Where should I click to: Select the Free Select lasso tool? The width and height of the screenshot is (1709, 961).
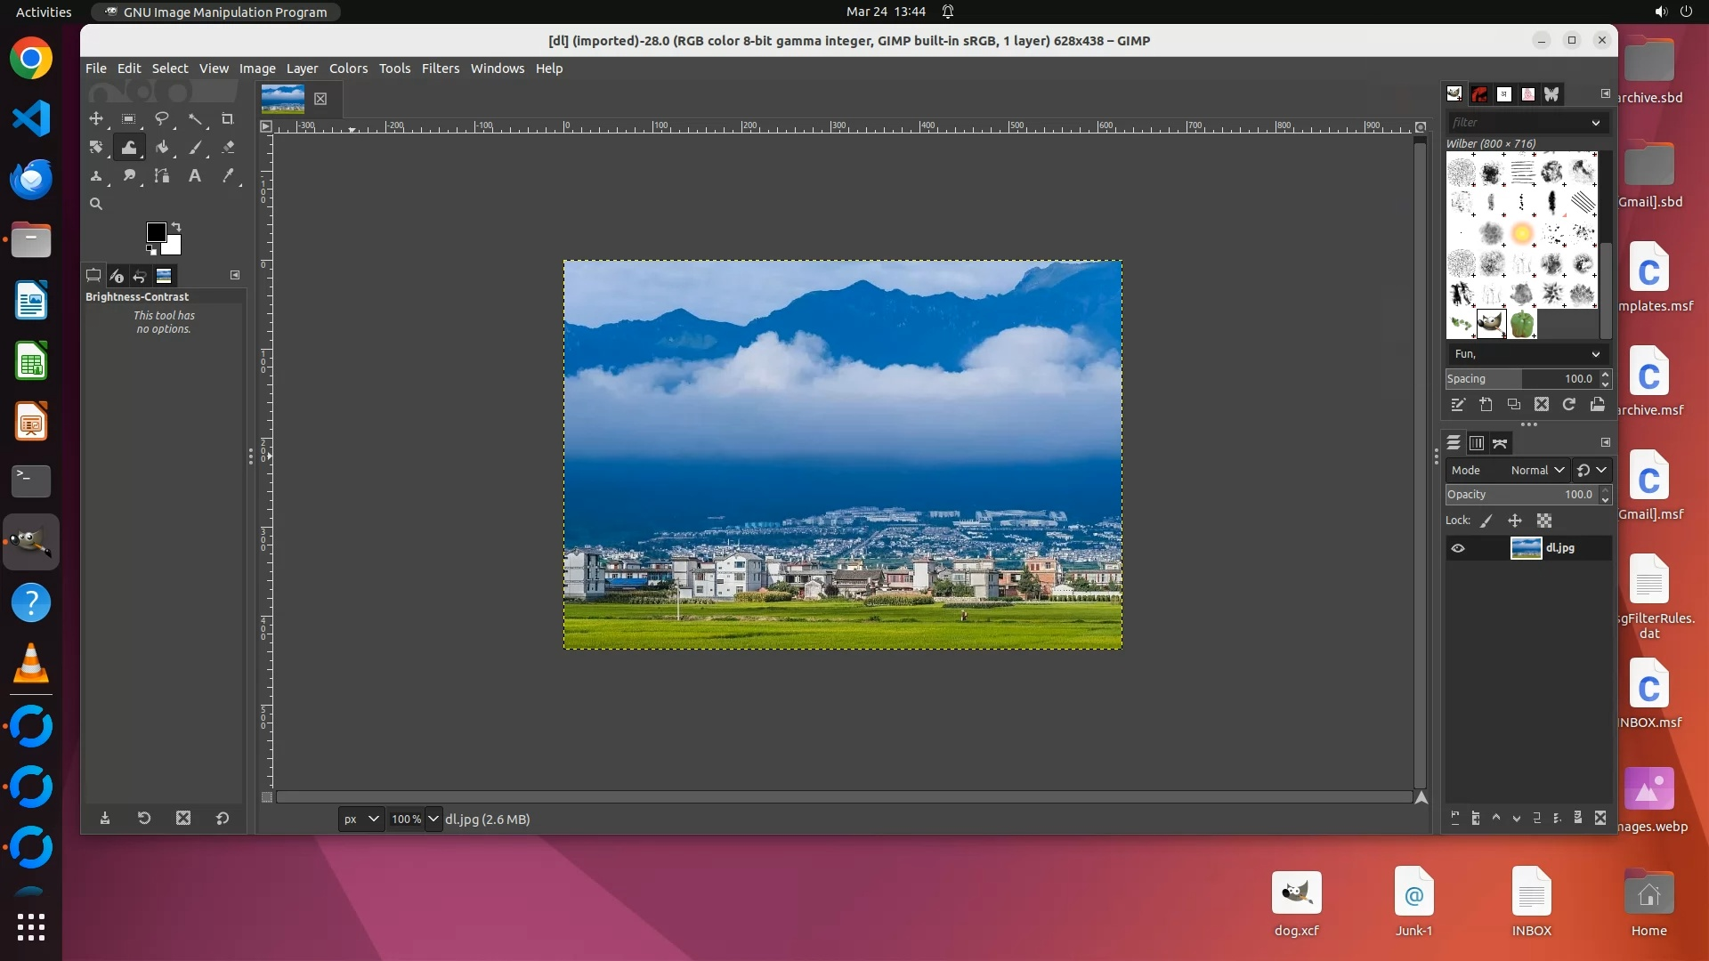[x=162, y=119]
